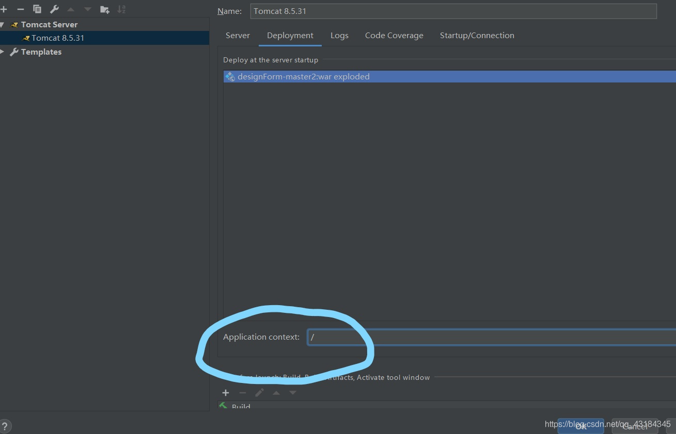This screenshot has height=434, width=676.
Task: Open help with the question mark button
Action: point(5,426)
